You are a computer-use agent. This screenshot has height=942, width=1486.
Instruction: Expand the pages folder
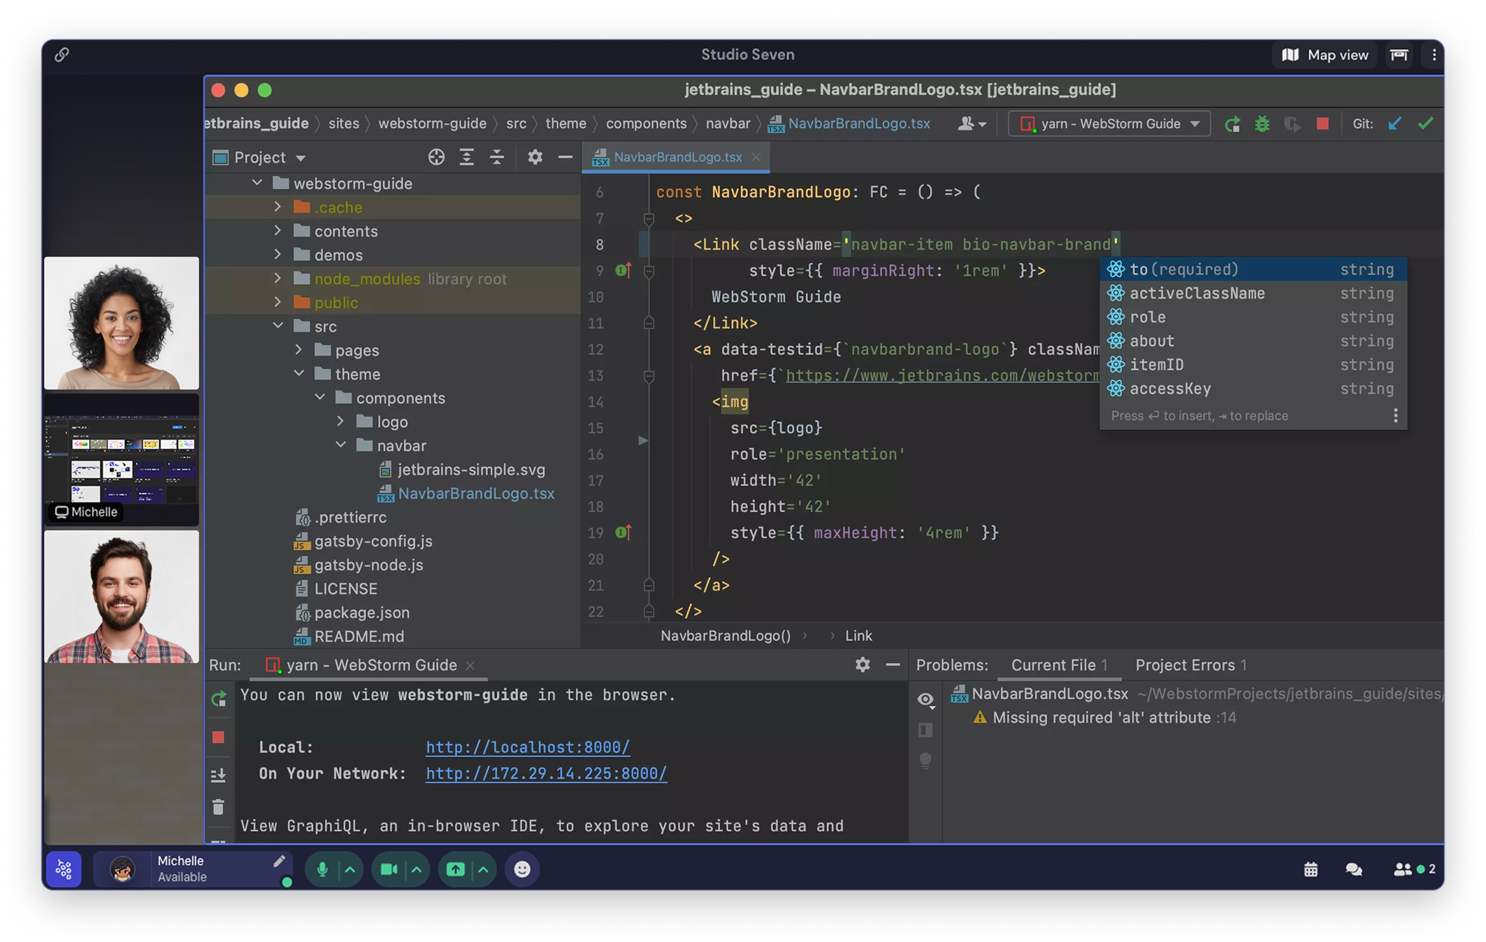pos(299,350)
